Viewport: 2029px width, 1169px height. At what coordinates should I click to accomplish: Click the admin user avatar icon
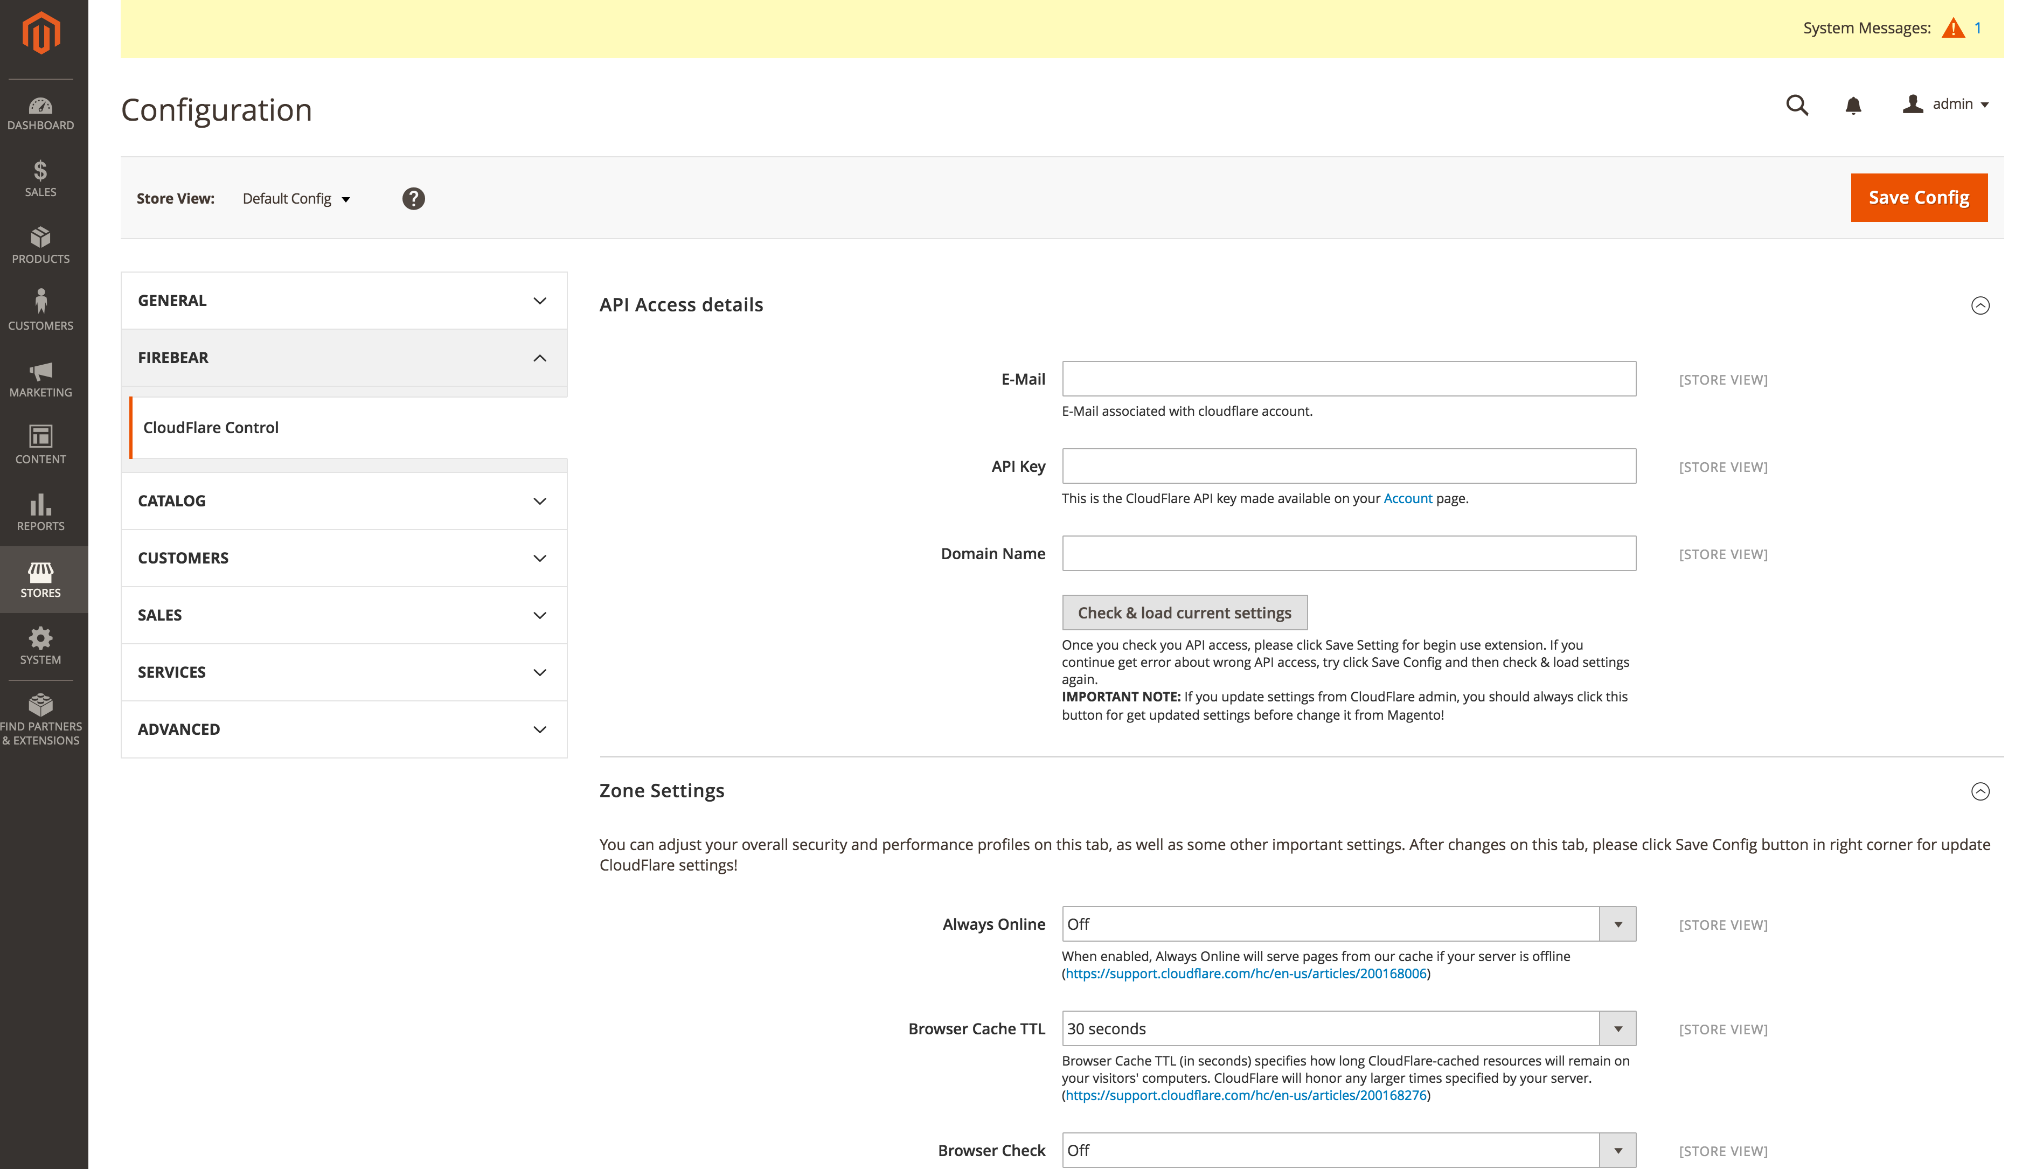[1913, 103]
